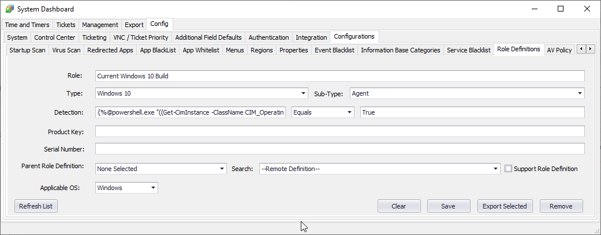The width and height of the screenshot is (601, 235).
Task: Click the Export Selected button
Action: tap(506, 206)
